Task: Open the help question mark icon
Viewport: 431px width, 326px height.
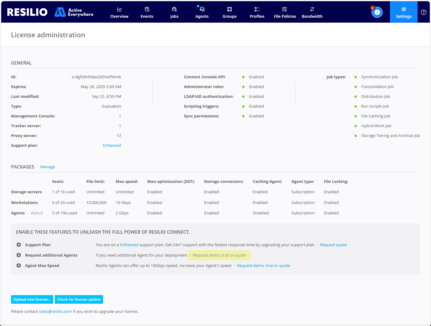Action: [x=423, y=12]
